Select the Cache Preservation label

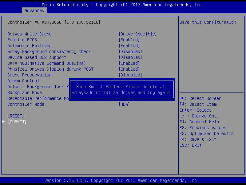click(30, 75)
